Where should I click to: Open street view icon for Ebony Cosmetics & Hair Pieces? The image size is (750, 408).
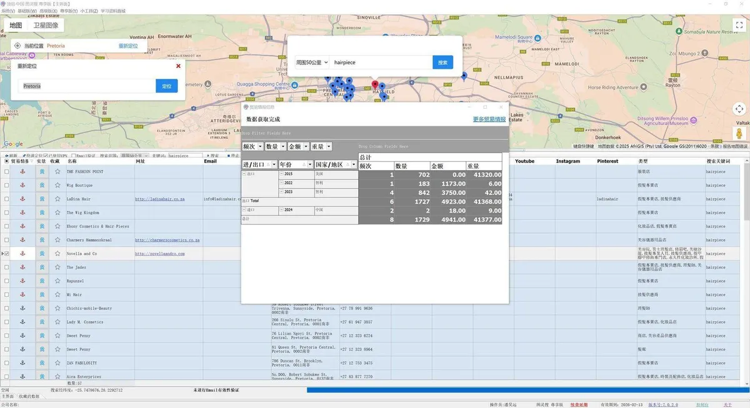(42, 226)
